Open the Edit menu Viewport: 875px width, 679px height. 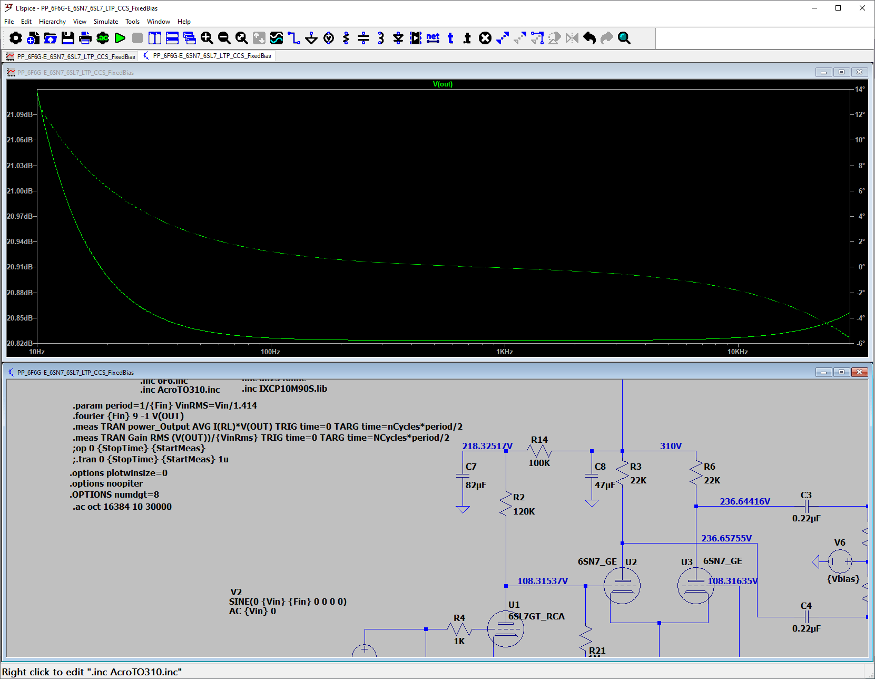pos(26,22)
